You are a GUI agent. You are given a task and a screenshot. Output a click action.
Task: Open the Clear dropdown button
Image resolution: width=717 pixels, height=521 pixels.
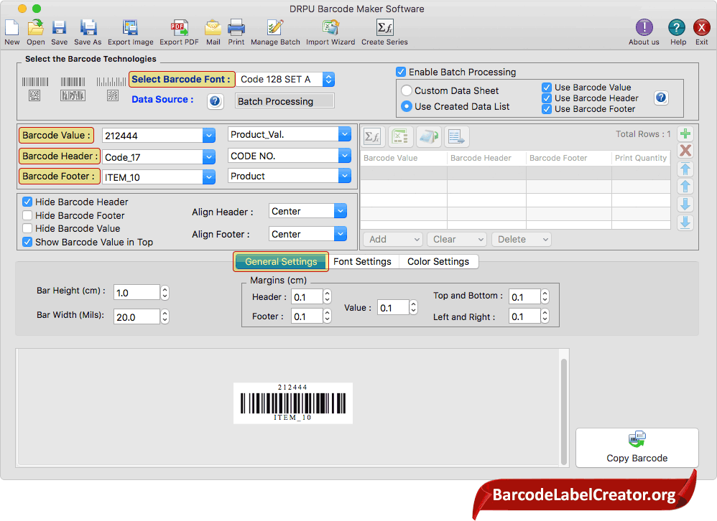pos(456,239)
